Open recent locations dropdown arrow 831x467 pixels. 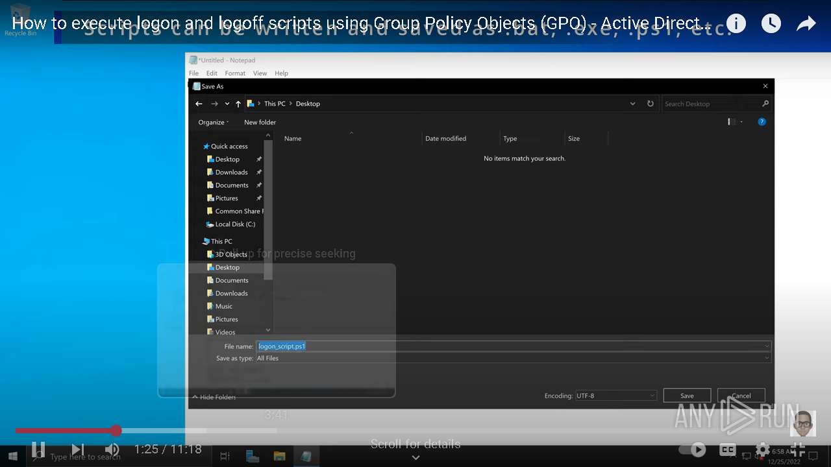pyautogui.click(x=227, y=104)
